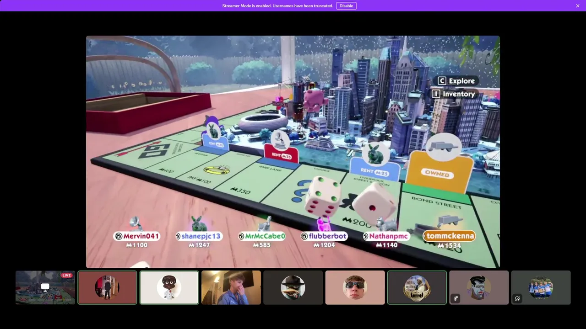Click the cat token above MrMcCabe0
586x329 pixels.
tap(264, 224)
